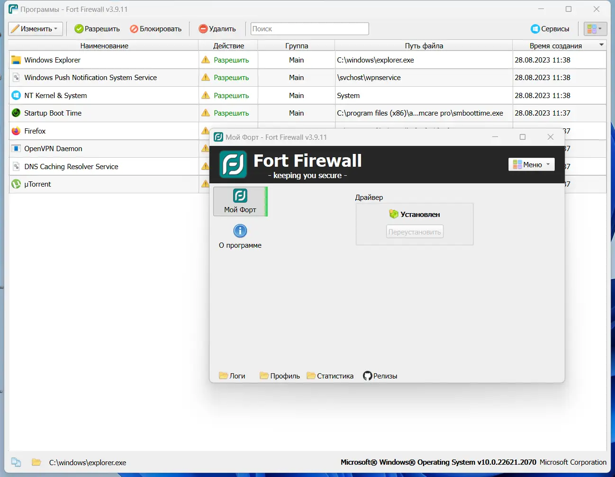Select the Firefox program name

point(35,131)
